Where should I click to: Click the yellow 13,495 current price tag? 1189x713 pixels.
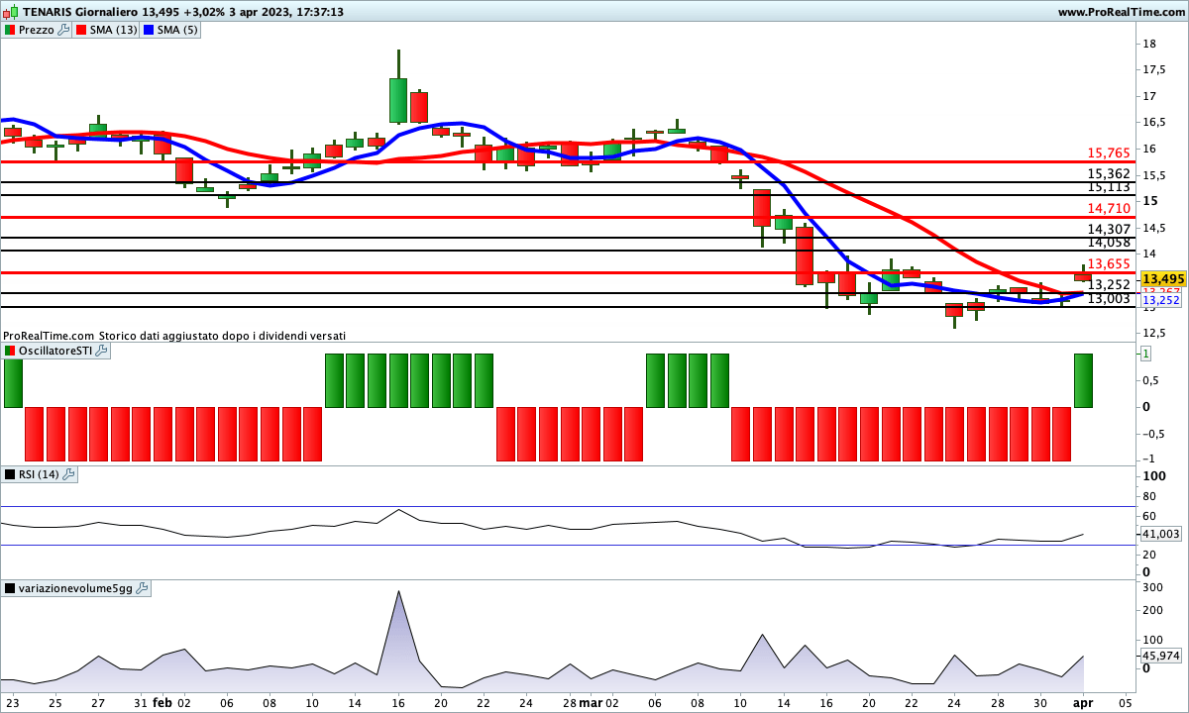pos(1162,279)
